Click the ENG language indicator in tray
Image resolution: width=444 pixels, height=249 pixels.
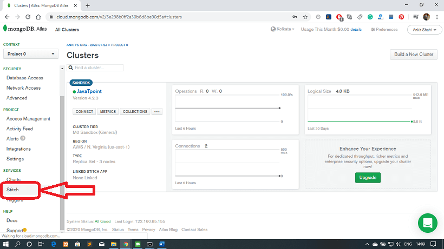(408, 244)
